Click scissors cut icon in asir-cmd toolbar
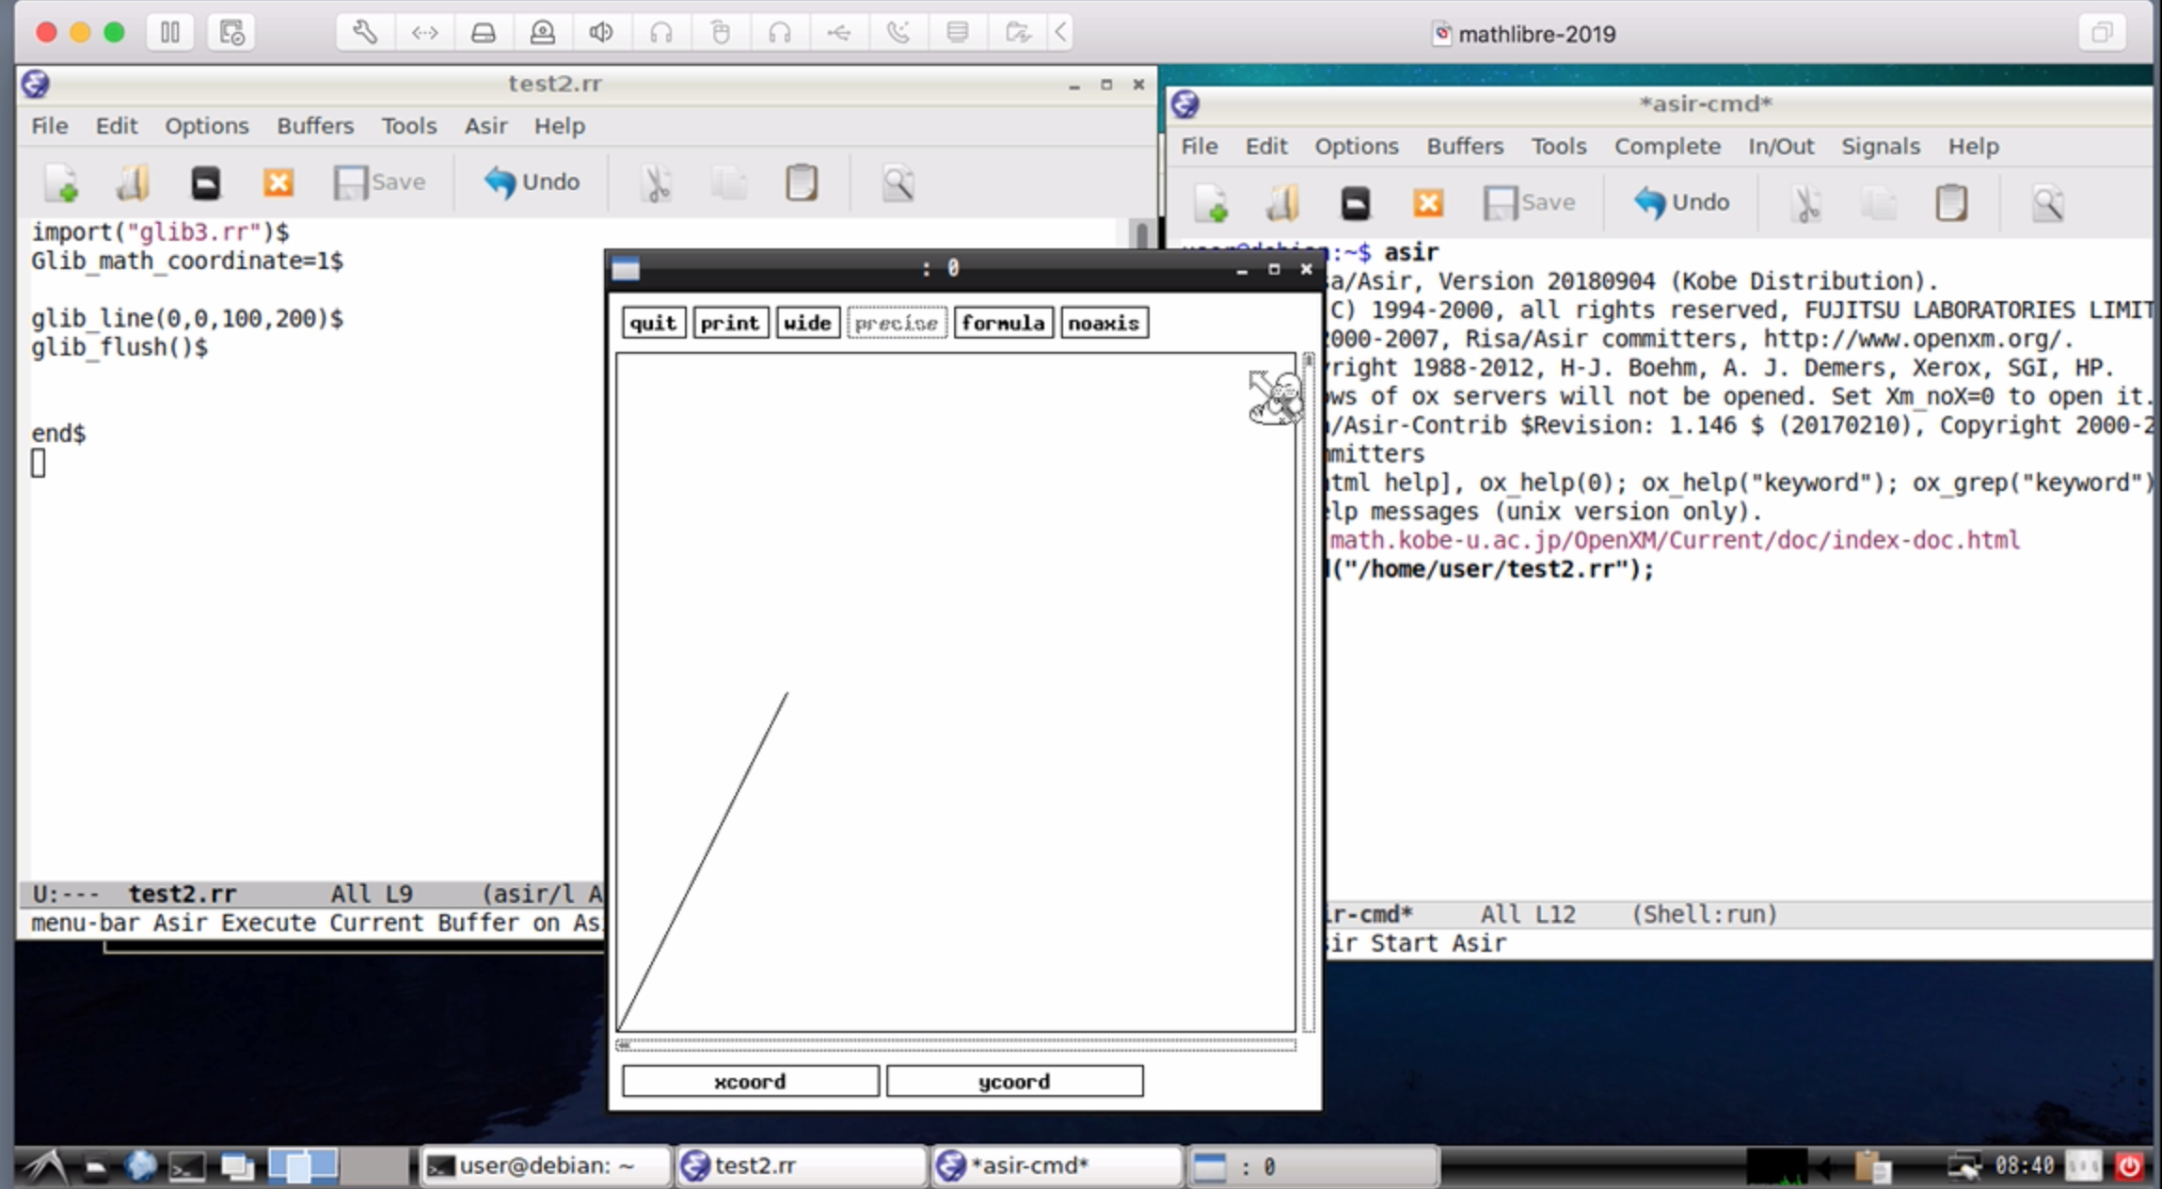The image size is (2162, 1189). point(1806,203)
